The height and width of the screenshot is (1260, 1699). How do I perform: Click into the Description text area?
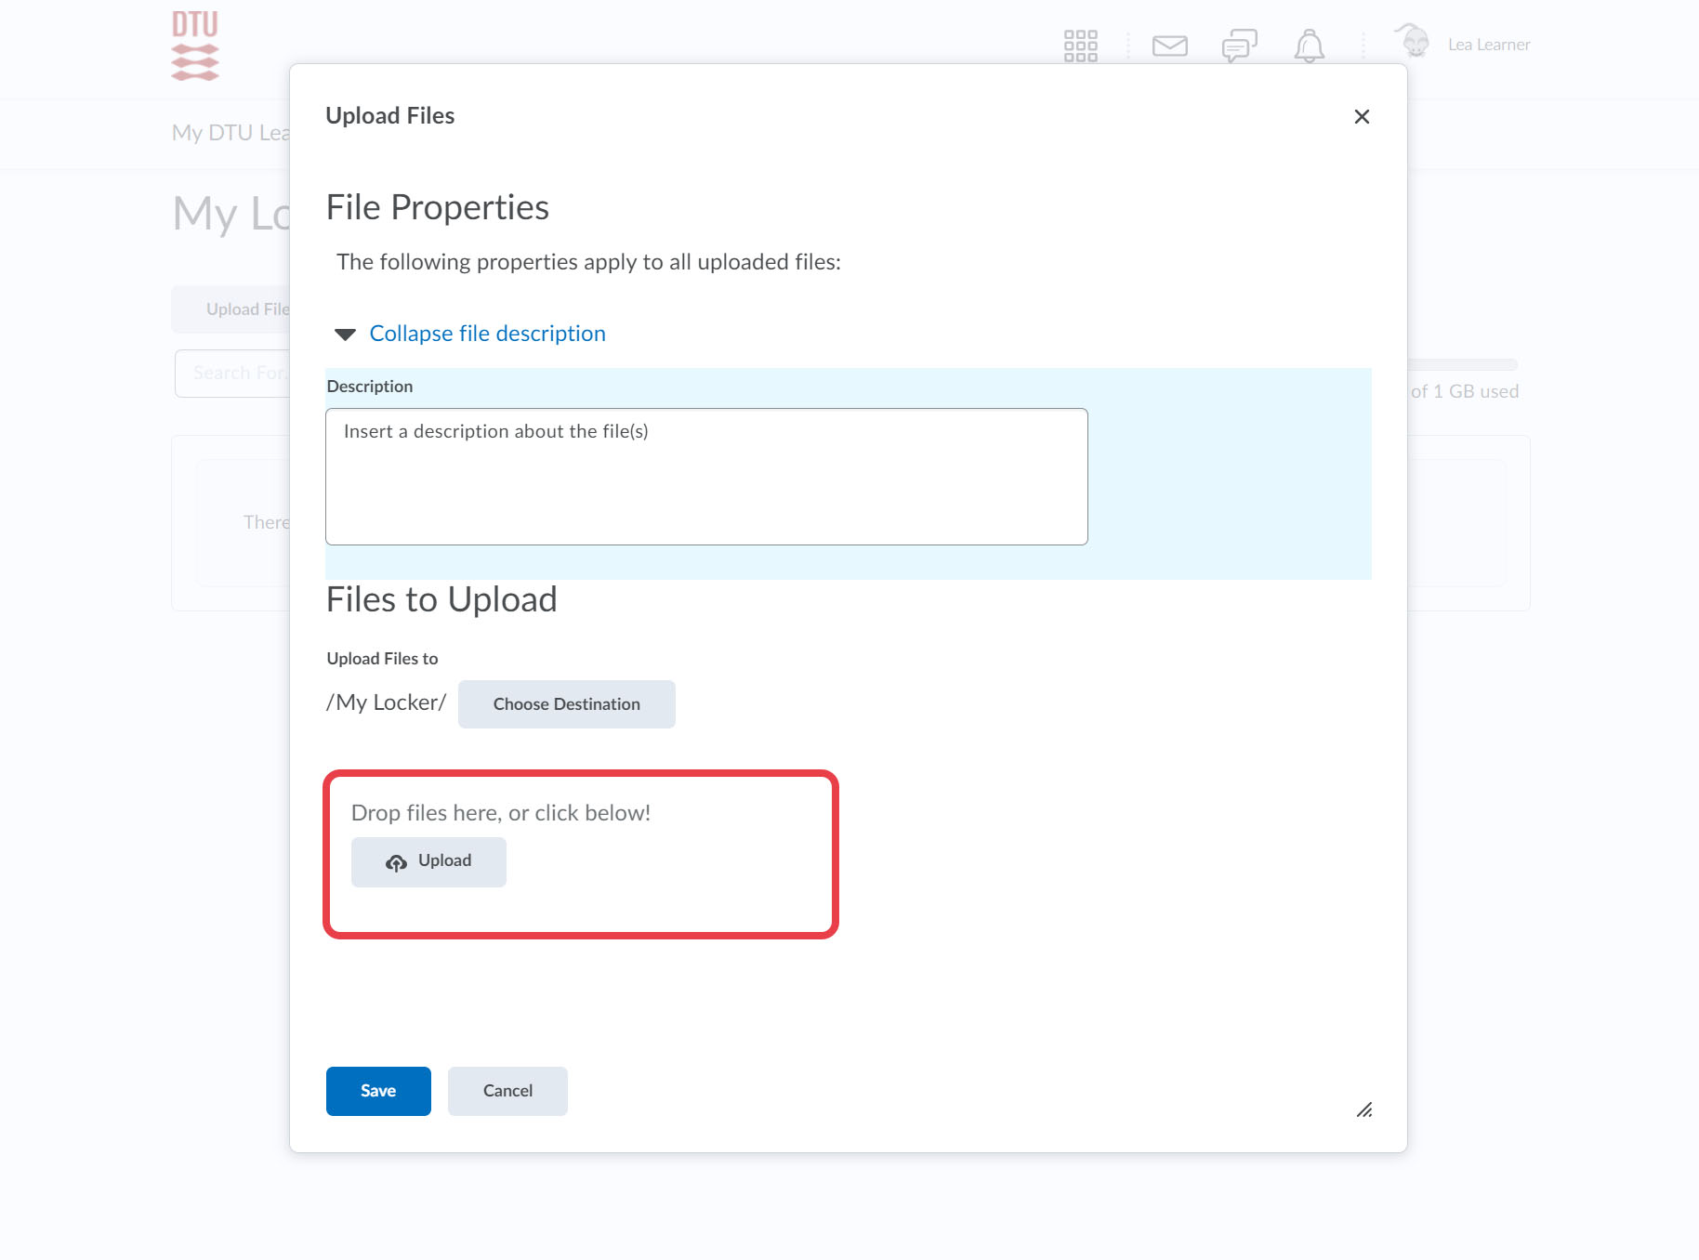click(706, 477)
